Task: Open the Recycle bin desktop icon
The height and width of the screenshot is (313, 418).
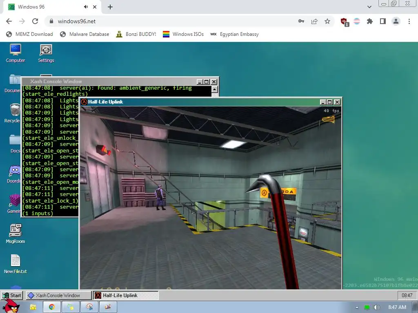Action: (13, 113)
